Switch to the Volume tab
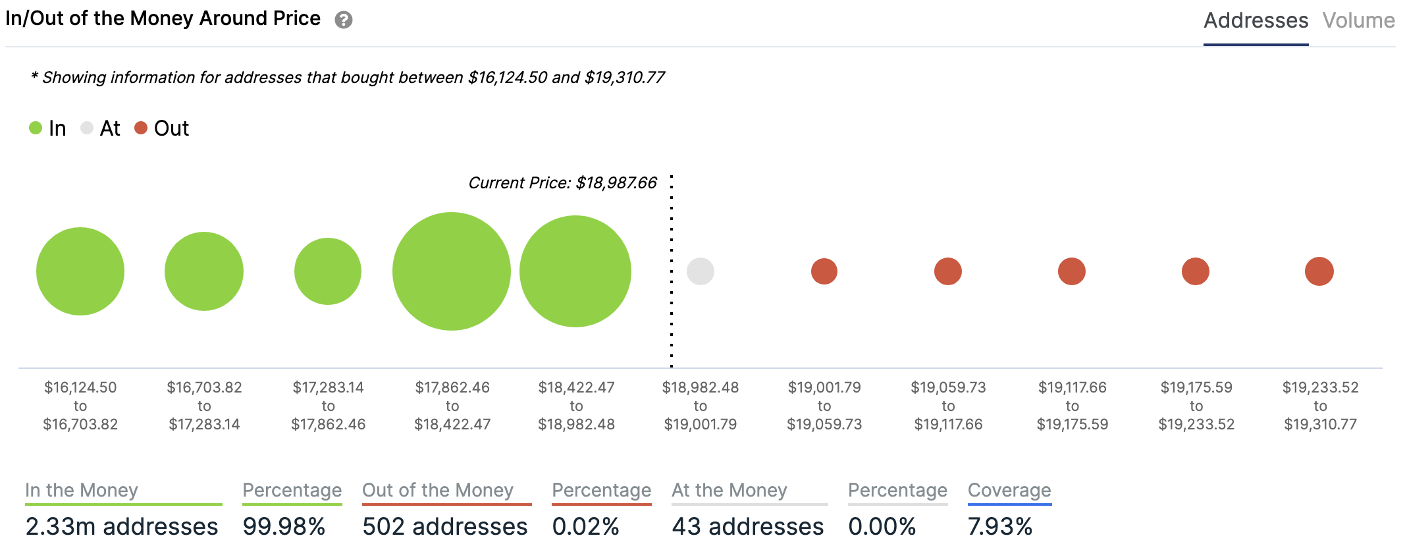 pos(1358,20)
